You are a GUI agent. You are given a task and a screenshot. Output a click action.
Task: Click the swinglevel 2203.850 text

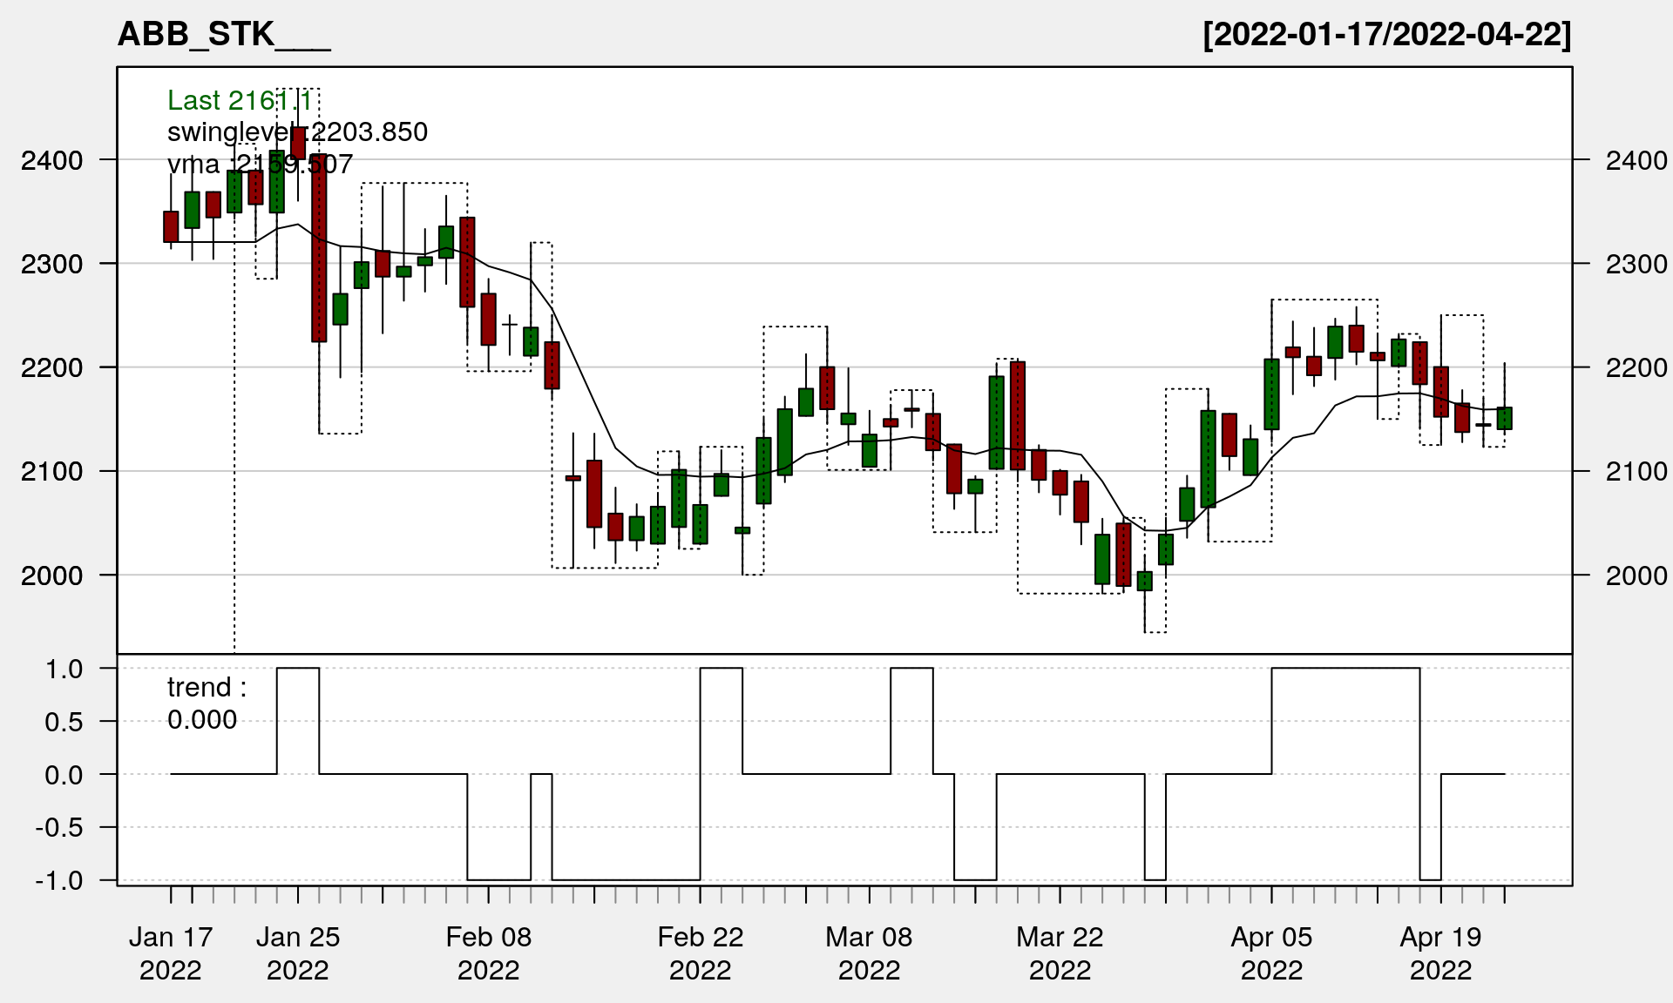pos(297,132)
